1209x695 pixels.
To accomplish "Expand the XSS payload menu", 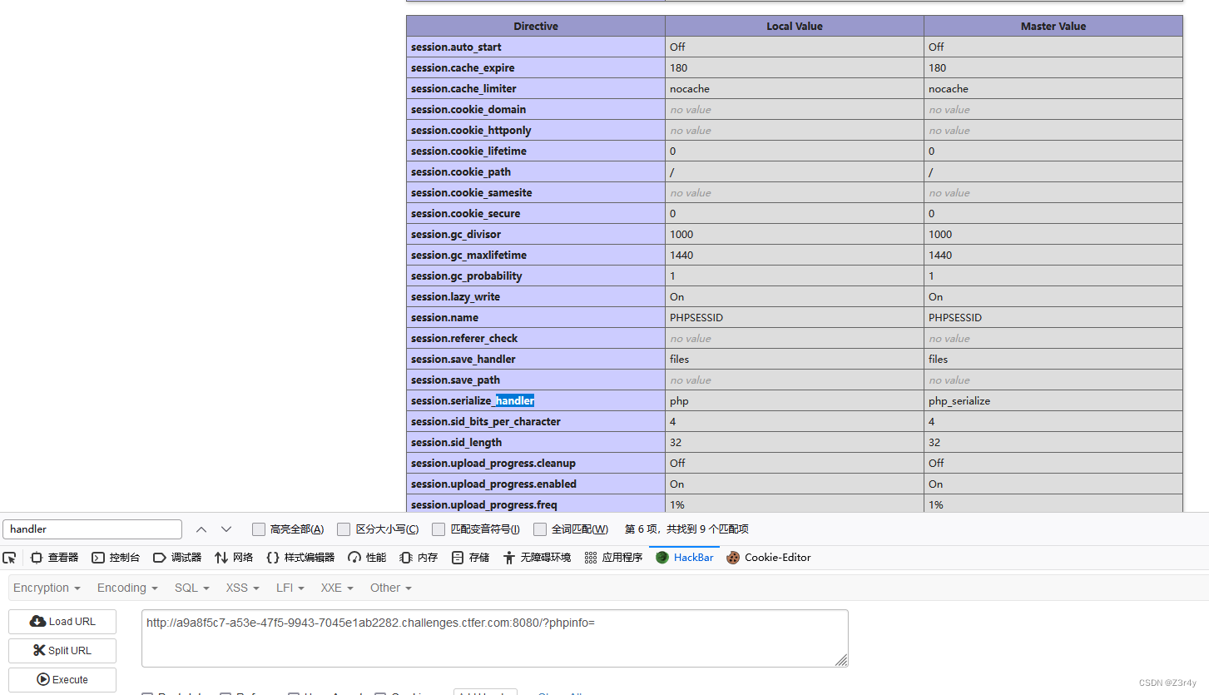I will [240, 588].
